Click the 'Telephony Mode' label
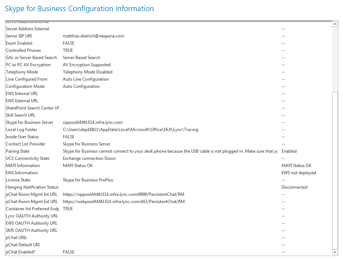This screenshot has width=343, height=261. click(22, 72)
